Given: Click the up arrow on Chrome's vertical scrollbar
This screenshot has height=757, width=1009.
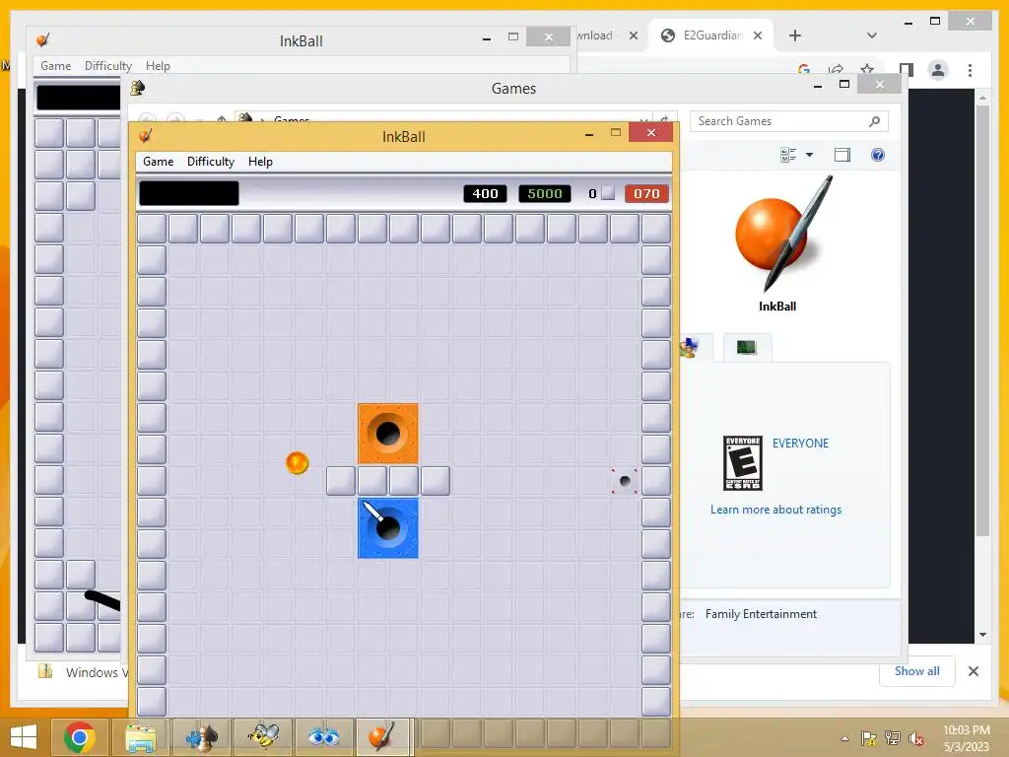Looking at the screenshot, I should tap(982, 98).
